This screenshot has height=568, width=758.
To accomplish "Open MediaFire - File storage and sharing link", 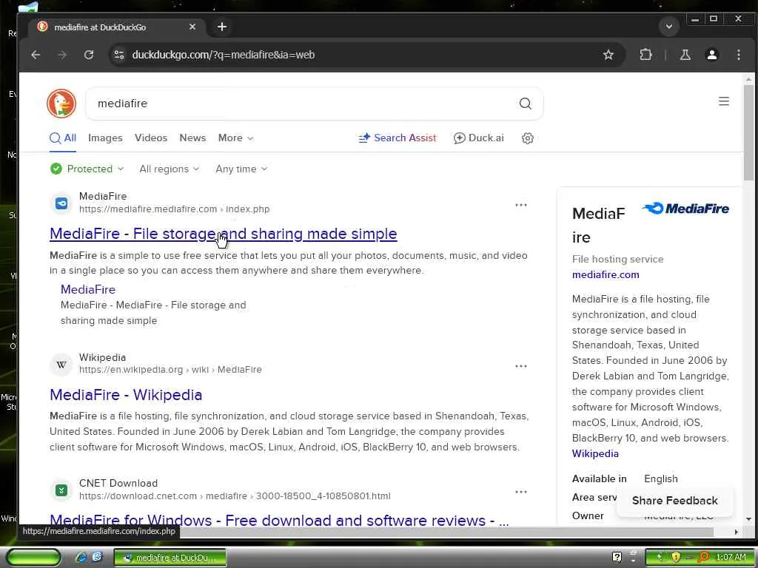I will [224, 234].
